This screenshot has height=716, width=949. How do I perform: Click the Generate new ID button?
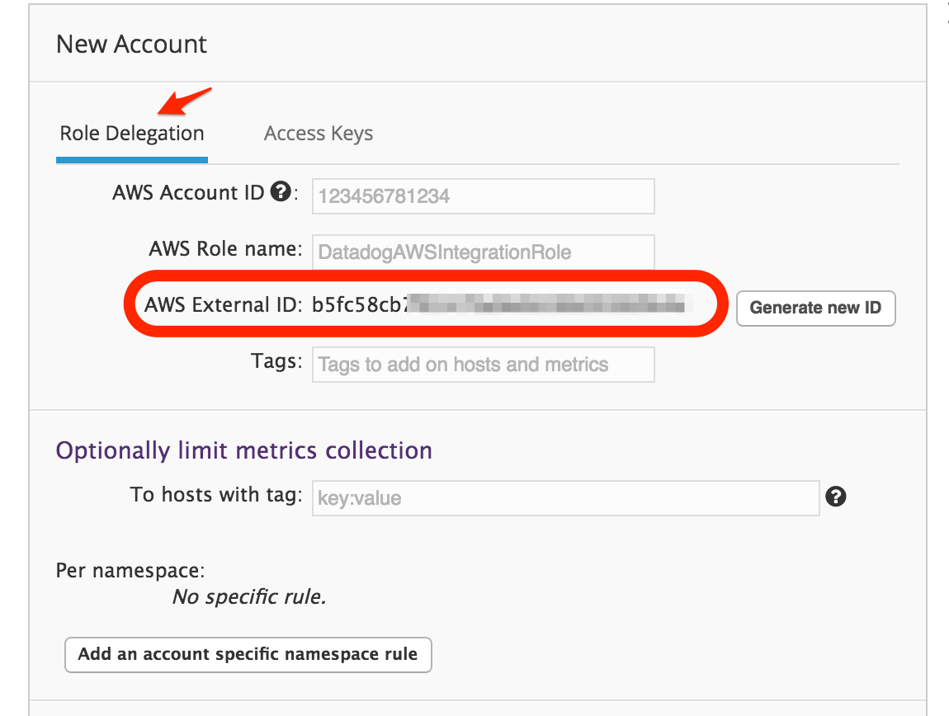tap(815, 308)
